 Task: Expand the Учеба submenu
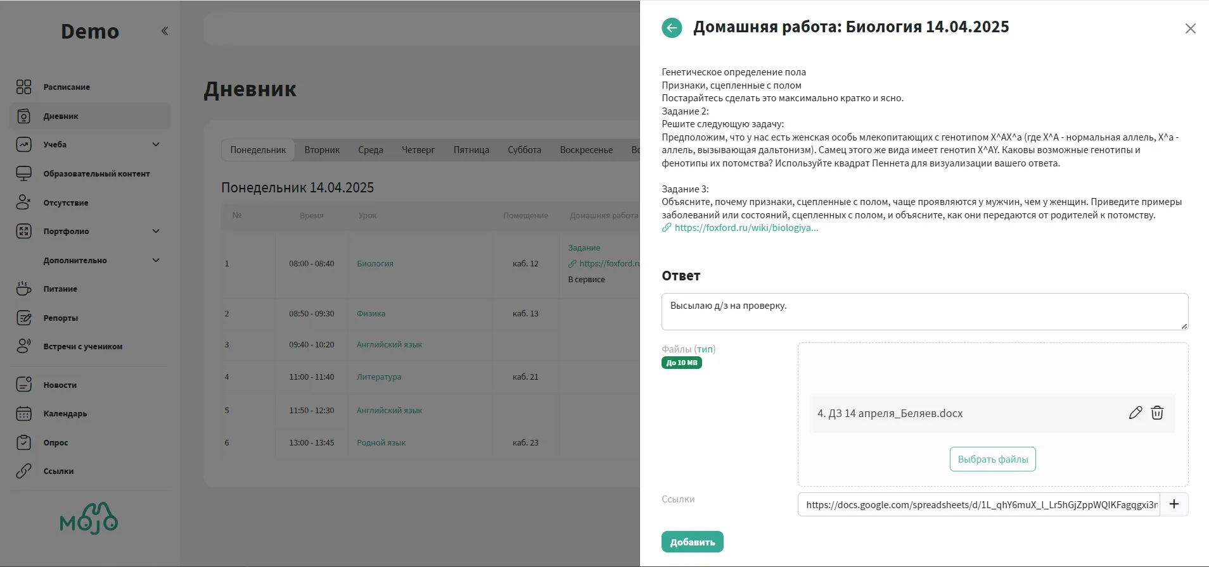[x=156, y=145]
